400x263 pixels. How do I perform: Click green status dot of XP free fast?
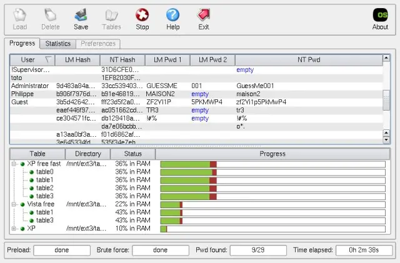22,164
